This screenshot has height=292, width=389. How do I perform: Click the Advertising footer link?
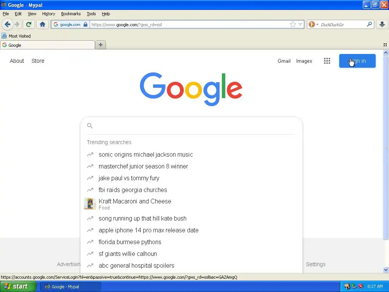tap(68, 264)
